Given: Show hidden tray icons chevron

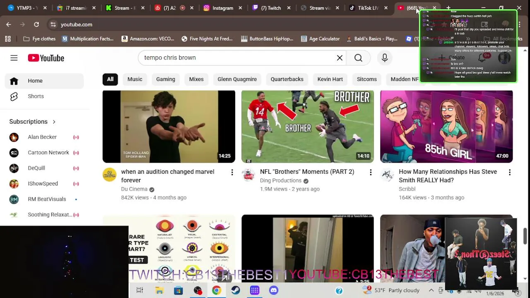Looking at the screenshot, I should point(431,291).
